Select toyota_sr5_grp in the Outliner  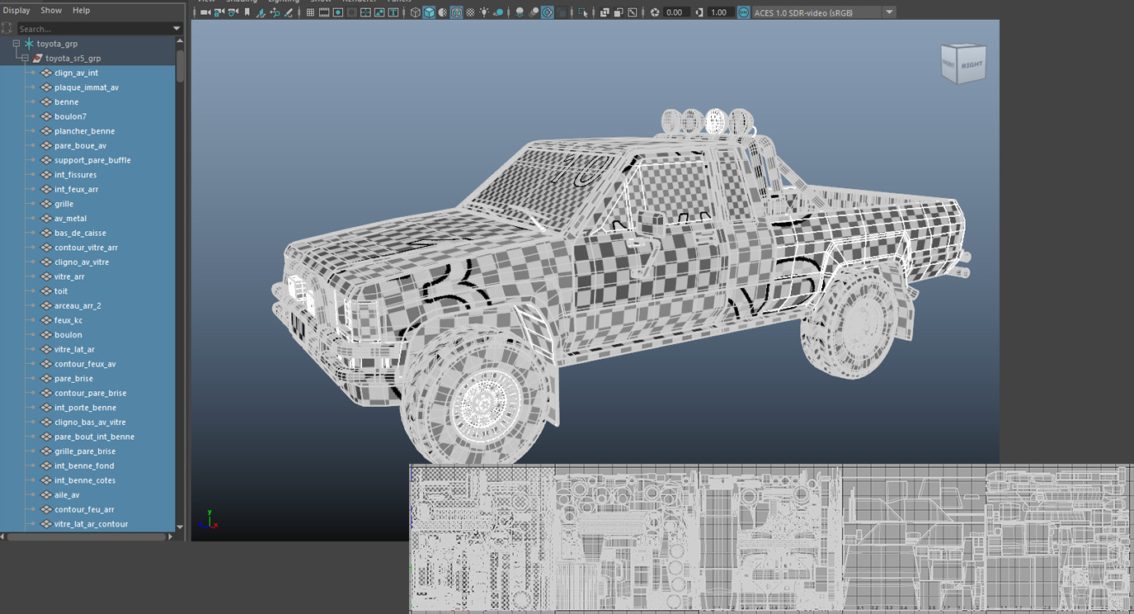click(73, 59)
